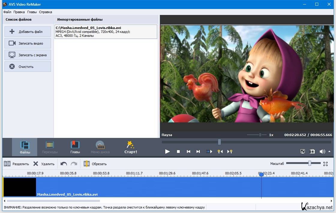Switch to the Главы tab in toolbar
Screen dimensions: 336x213
(75, 147)
